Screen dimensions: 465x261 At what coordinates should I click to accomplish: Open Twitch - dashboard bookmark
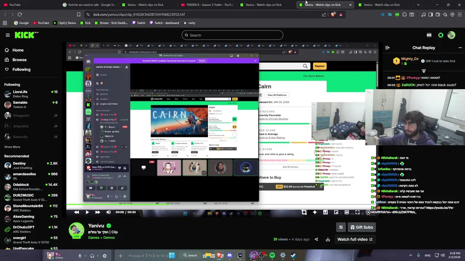(x=163, y=23)
